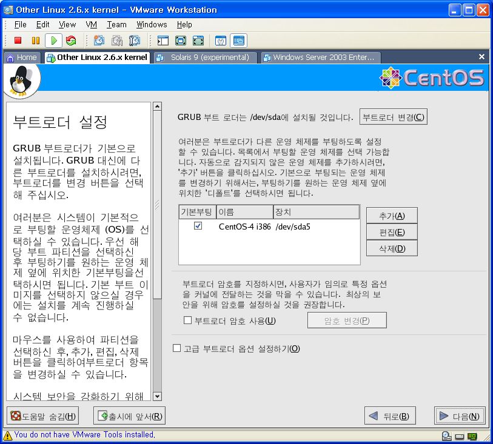Reset the VM with the Reset icon
This screenshot has width=493, height=444.
point(71,41)
